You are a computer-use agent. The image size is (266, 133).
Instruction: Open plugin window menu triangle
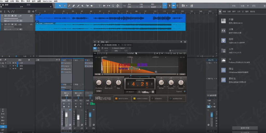tap(95, 42)
